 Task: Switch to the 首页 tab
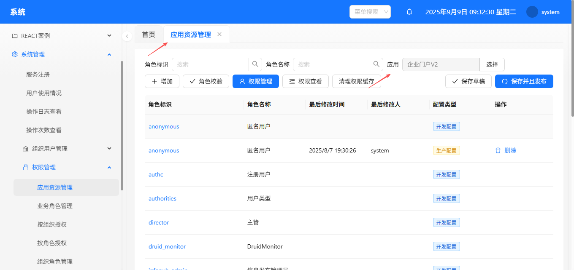click(x=149, y=35)
